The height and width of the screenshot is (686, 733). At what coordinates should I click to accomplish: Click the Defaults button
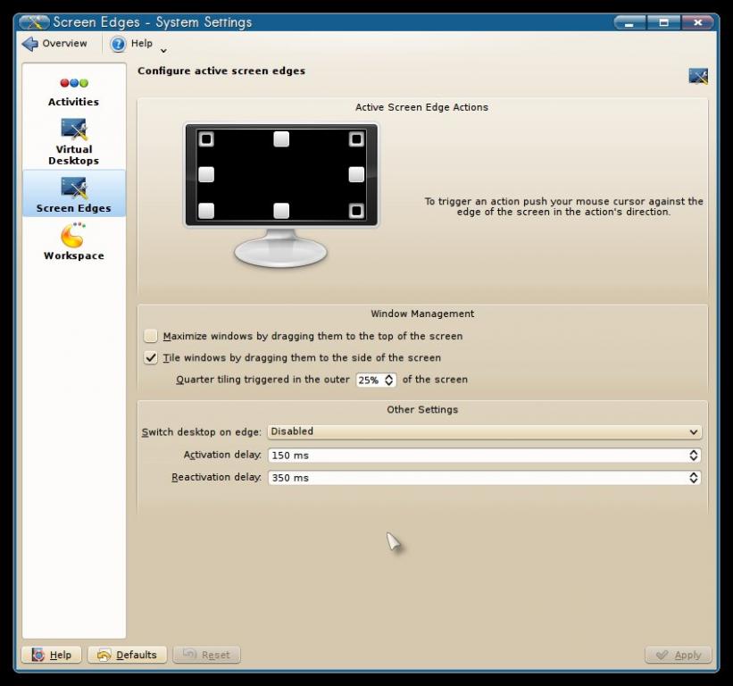[127, 655]
